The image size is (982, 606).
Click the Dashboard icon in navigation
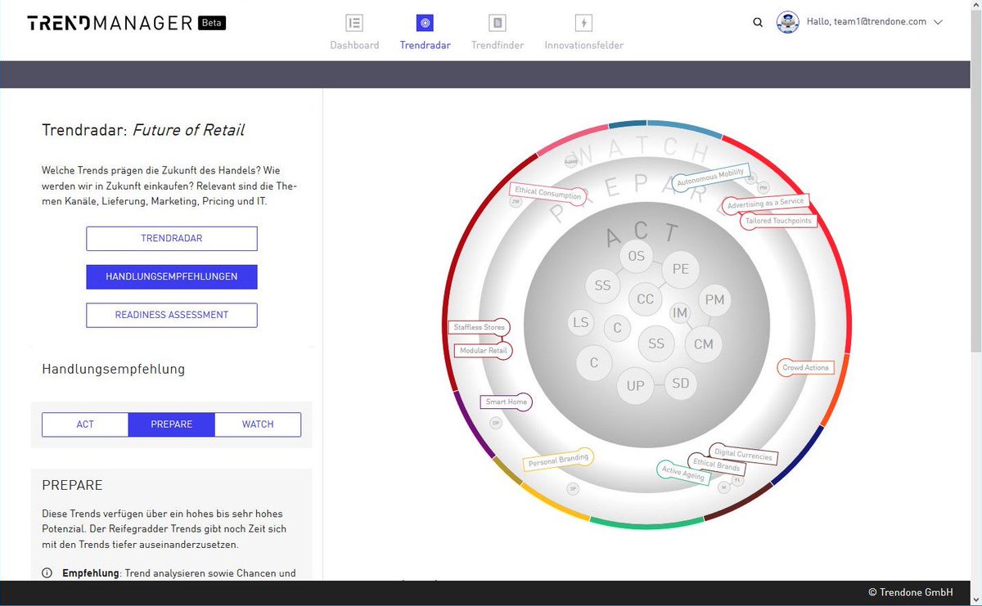point(354,23)
